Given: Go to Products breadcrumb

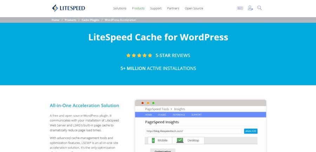Looking at the screenshot, I should pos(70,20).
